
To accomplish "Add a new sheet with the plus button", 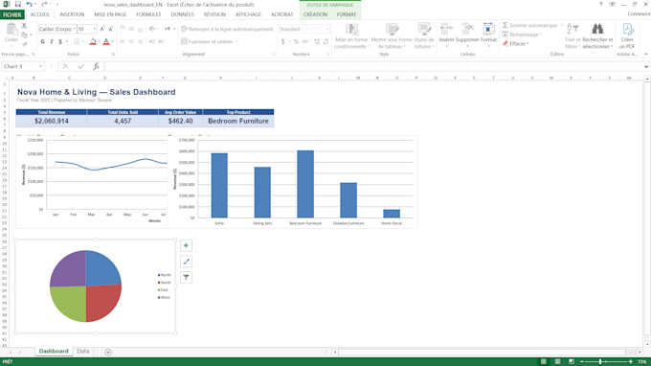I will [108, 353].
